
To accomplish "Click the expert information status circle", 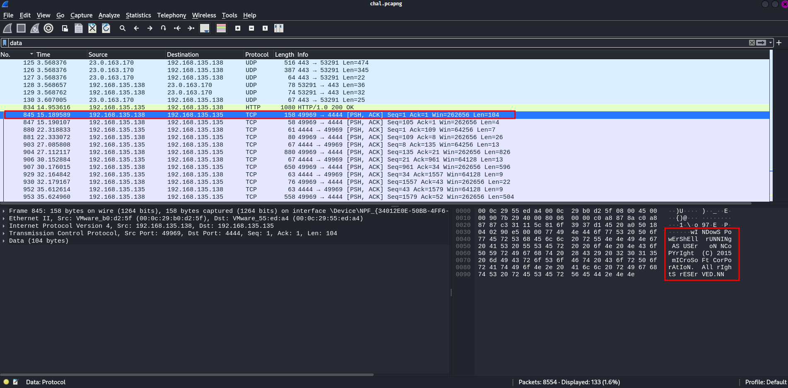I will tap(6, 382).
